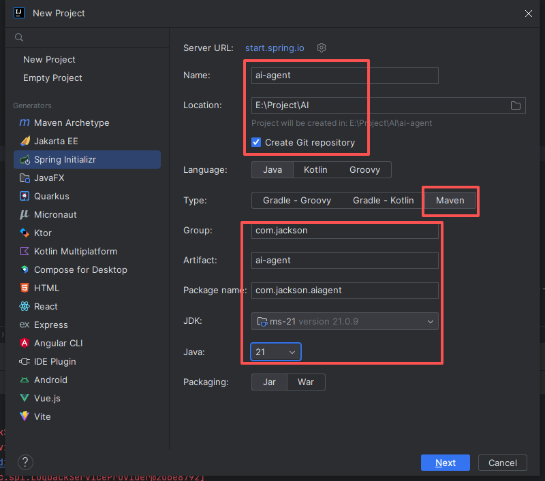Choose the Kotlin Multiplatform generator label
Screen dimensions: 545x481
[76, 251]
